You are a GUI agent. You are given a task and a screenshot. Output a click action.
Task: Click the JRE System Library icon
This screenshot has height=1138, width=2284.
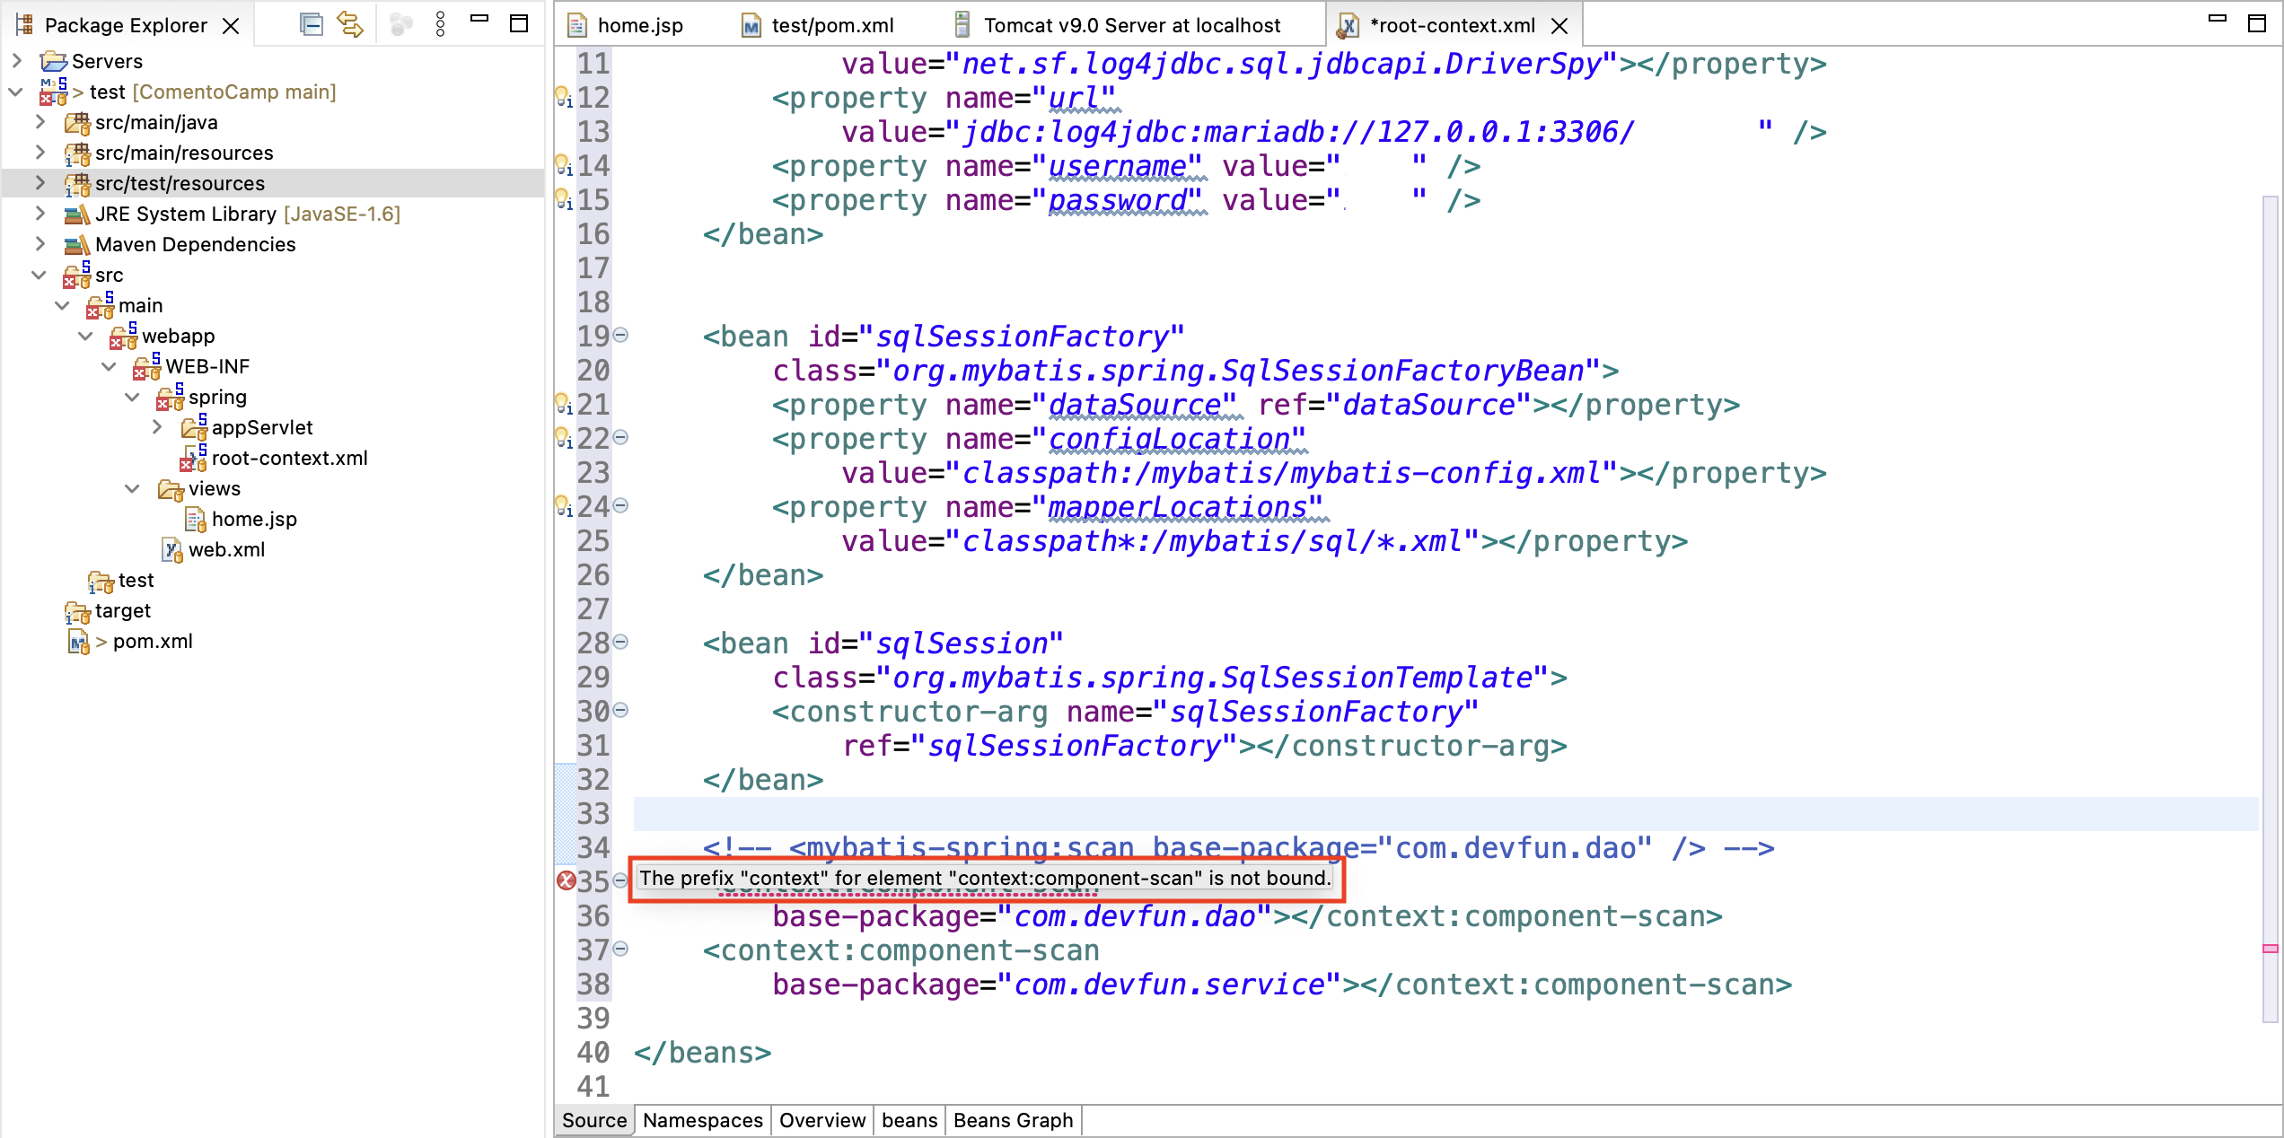click(x=76, y=214)
